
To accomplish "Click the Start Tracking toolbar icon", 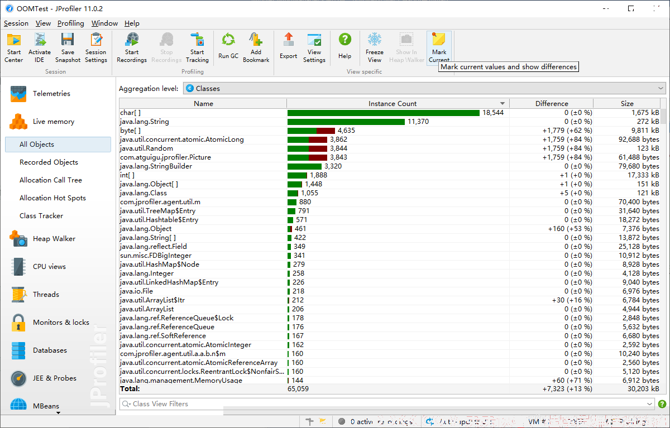I will pyautogui.click(x=197, y=47).
